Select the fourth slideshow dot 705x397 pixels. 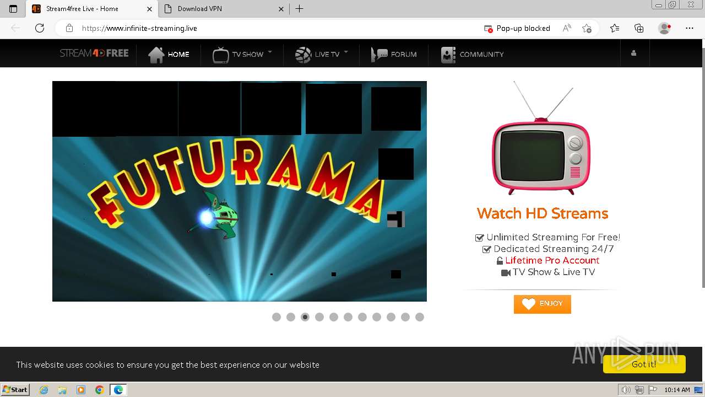point(319,317)
